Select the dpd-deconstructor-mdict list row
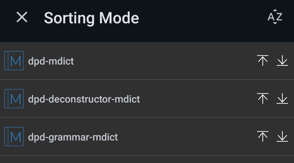This screenshot has height=163, width=294. pyautogui.click(x=109, y=99)
